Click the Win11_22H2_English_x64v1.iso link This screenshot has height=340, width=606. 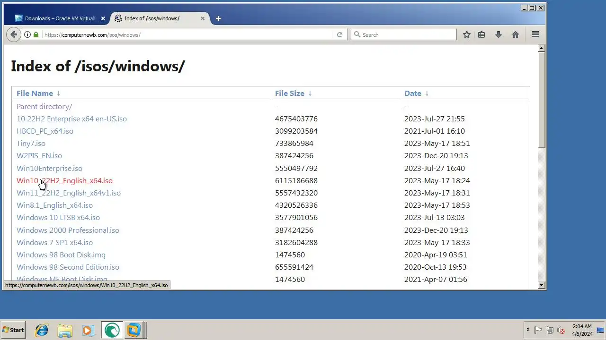point(69,193)
